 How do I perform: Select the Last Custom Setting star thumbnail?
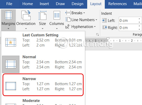pos(11,42)
